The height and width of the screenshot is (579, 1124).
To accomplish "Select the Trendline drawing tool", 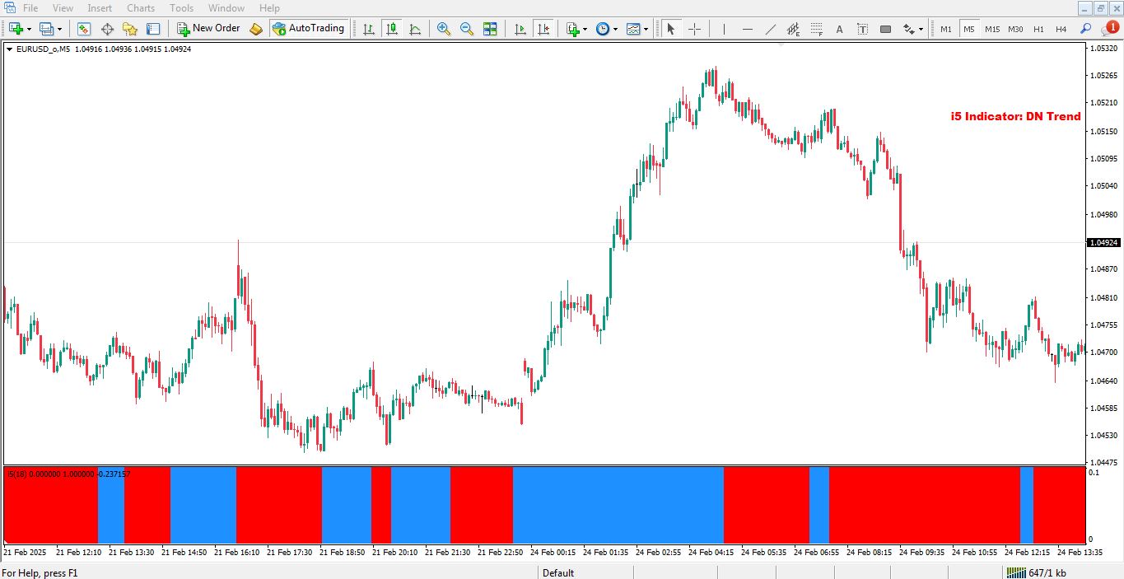I will 770,29.
